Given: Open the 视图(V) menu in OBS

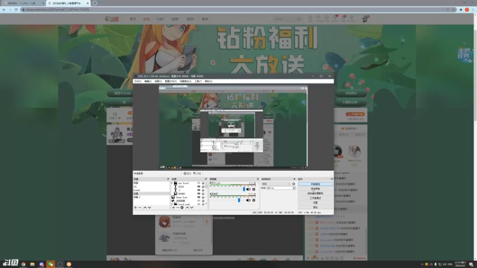Looking at the screenshot, I should click(x=158, y=81).
